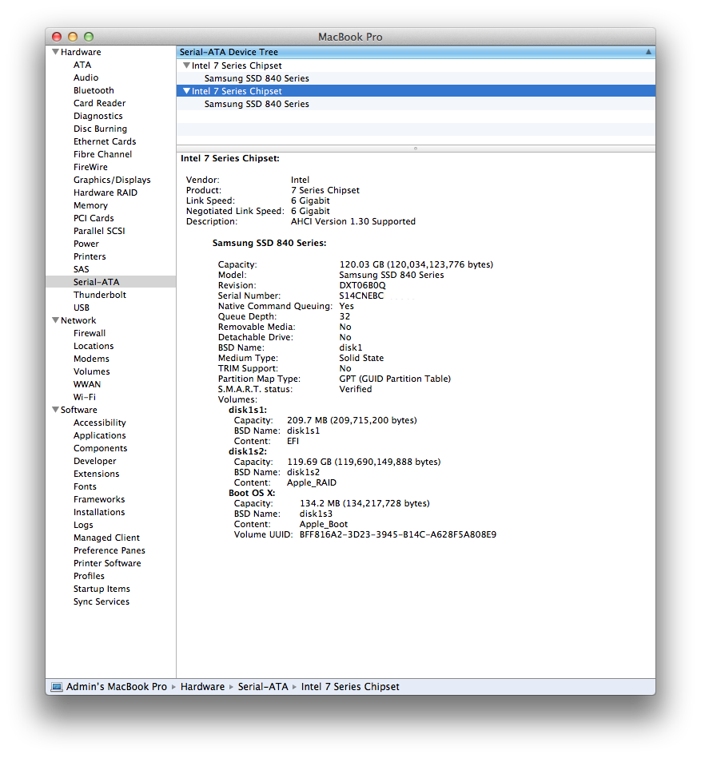The height and width of the screenshot is (758, 701).
Task: Collapse first Intel 7 Series Chipset triangle
Action: [x=186, y=65]
